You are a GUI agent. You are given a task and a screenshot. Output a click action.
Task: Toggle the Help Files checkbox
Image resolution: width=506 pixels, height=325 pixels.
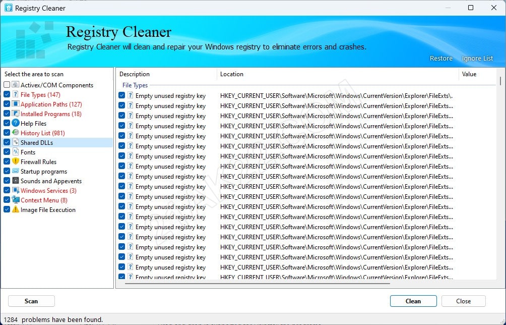(x=7, y=123)
